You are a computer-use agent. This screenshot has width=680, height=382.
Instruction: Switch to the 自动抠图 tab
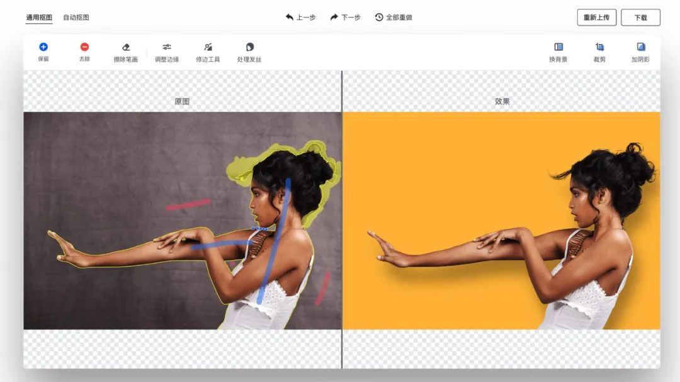76,18
